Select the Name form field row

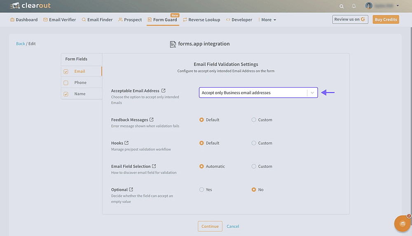tap(82, 94)
